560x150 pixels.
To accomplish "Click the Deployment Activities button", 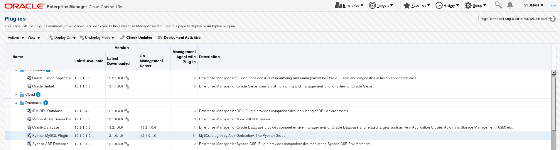I will click(179, 38).
